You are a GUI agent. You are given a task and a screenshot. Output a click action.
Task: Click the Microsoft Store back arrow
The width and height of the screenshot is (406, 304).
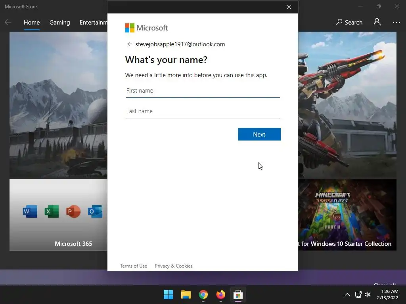pyautogui.click(x=8, y=22)
